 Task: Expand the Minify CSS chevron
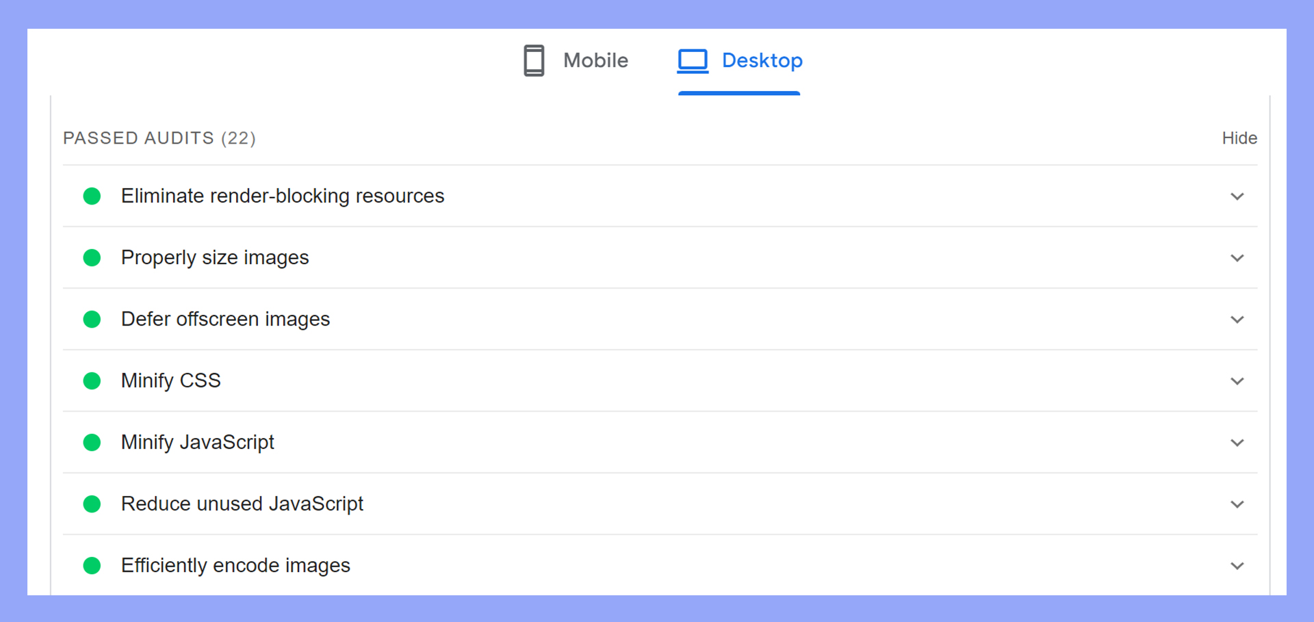1237,381
